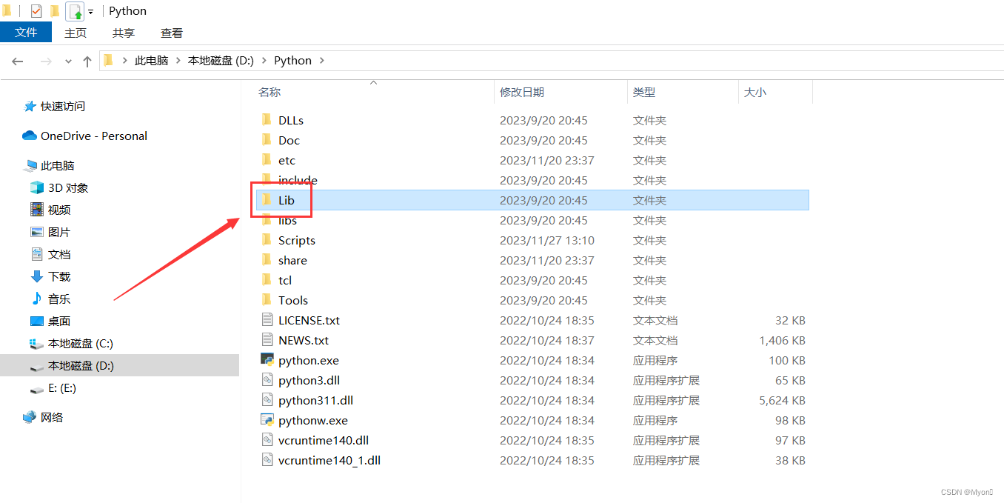Image resolution: width=1004 pixels, height=503 pixels.
Task: Open the highlighted Lib folder
Action: (288, 200)
